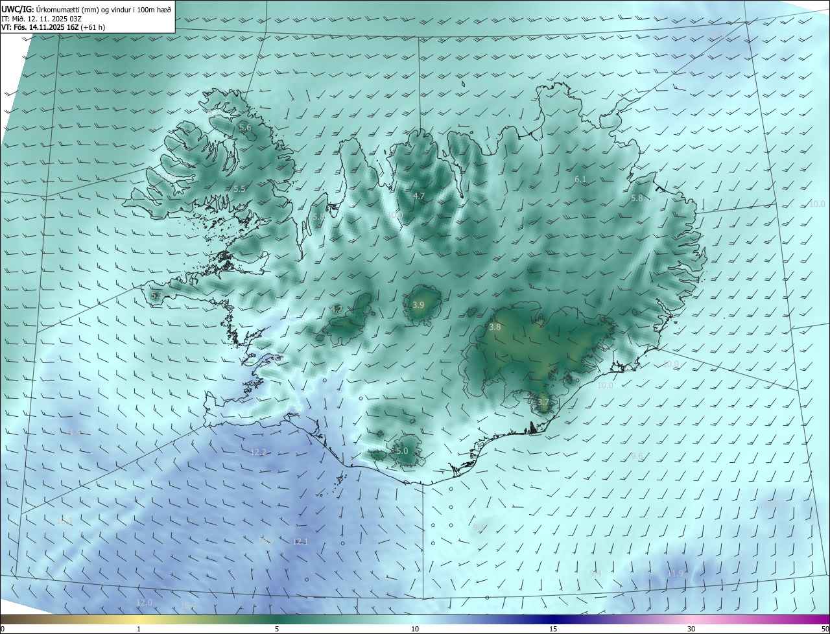830x634 pixels.
Task: Click the colour scale tick labelled 50
Action: click(825, 629)
